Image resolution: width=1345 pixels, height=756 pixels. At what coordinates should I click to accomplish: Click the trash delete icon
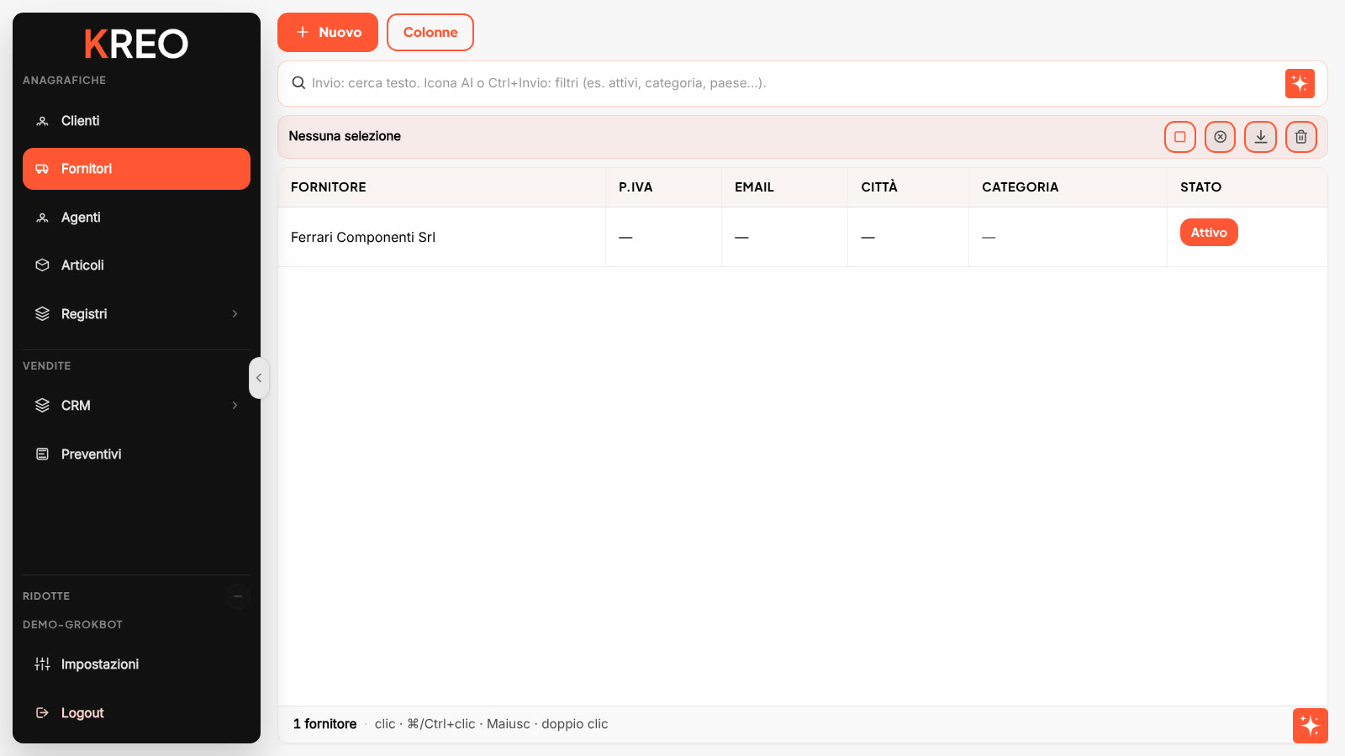pyautogui.click(x=1301, y=137)
